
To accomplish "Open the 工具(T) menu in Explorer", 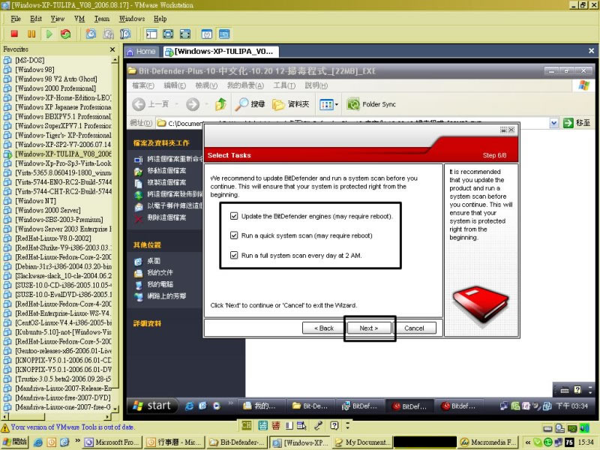I will click(x=284, y=85).
